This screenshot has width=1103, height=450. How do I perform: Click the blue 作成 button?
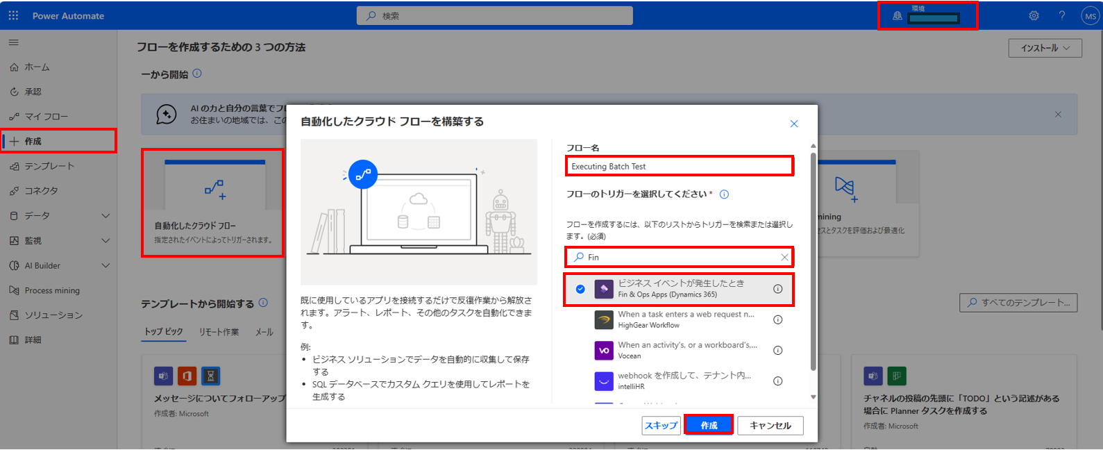[709, 425]
